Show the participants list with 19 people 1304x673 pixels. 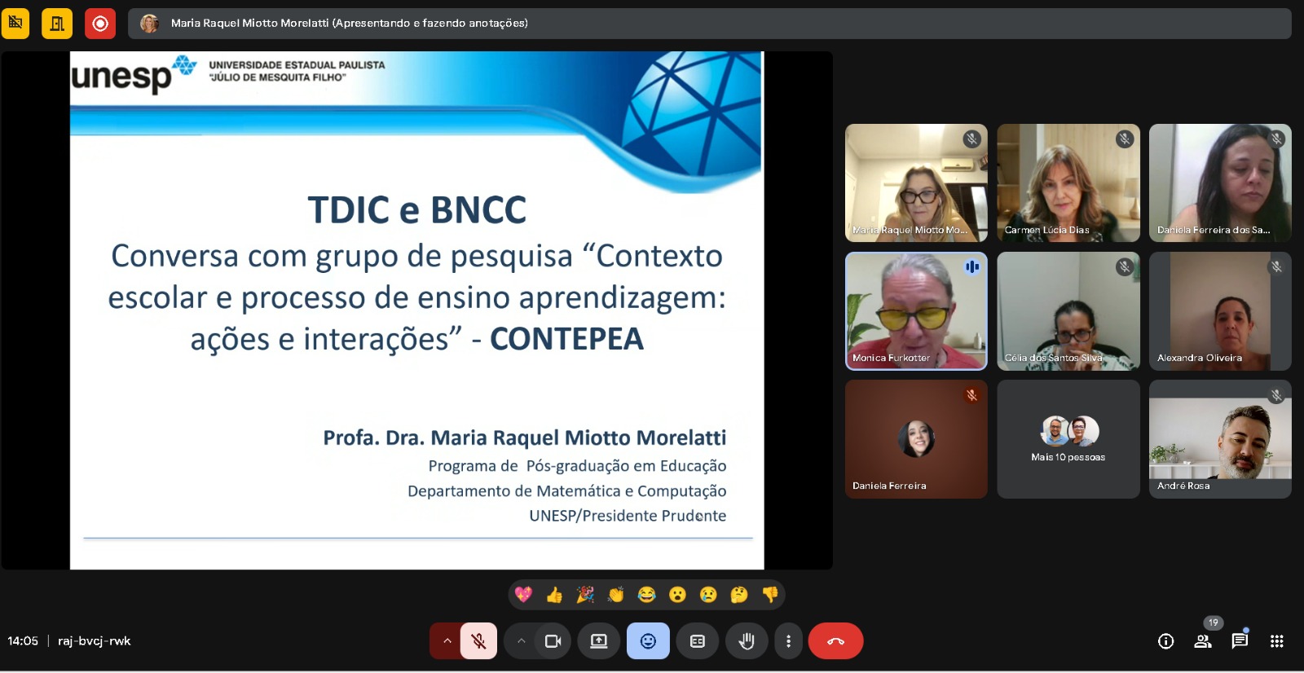(1203, 641)
